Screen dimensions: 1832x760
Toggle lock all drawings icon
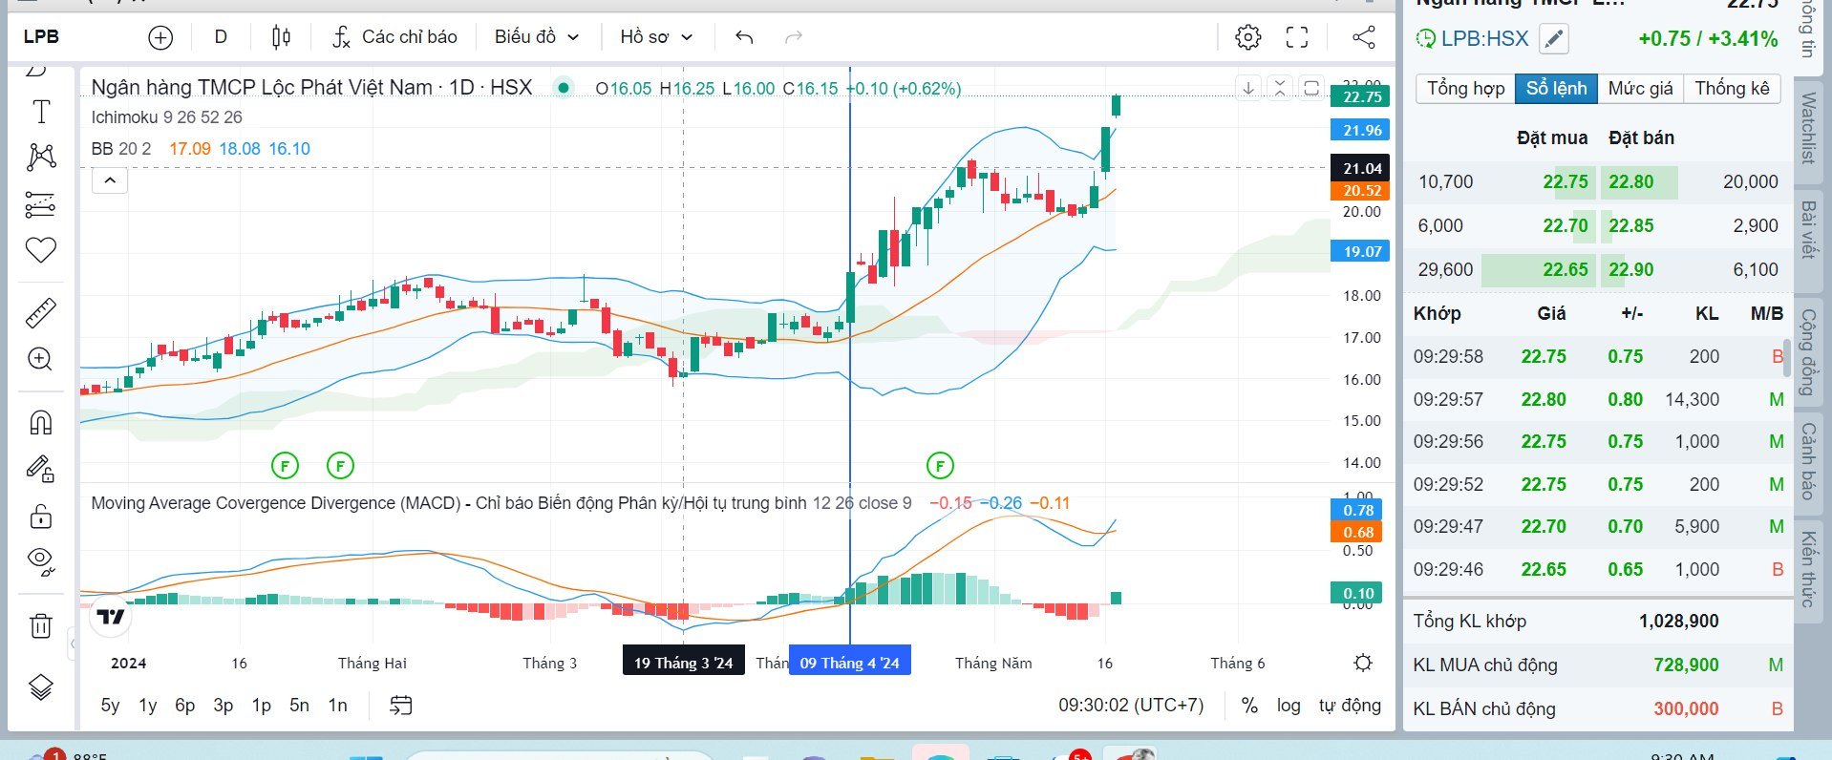[x=41, y=517]
